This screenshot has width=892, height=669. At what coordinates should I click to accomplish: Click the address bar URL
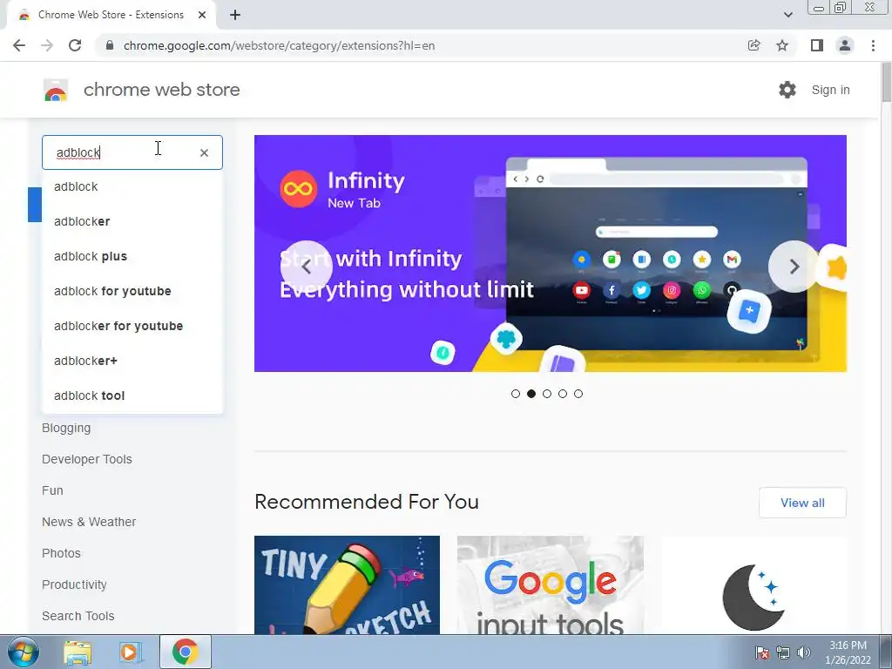[279, 45]
